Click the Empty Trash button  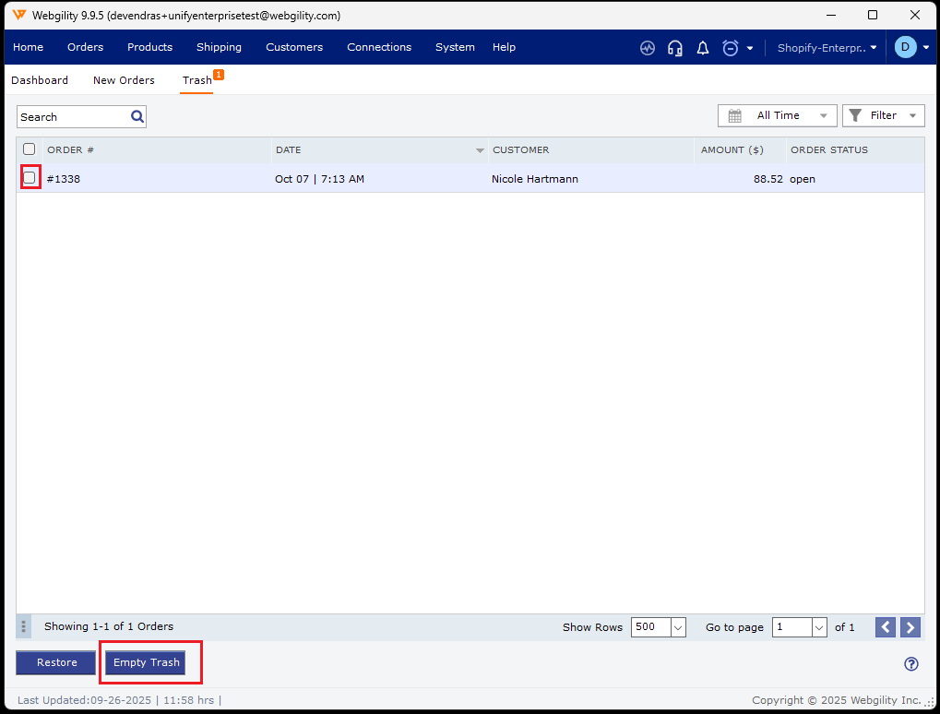pyautogui.click(x=147, y=662)
